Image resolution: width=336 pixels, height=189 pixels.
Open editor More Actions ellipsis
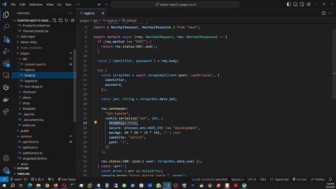pyautogui.click(x=330, y=13)
